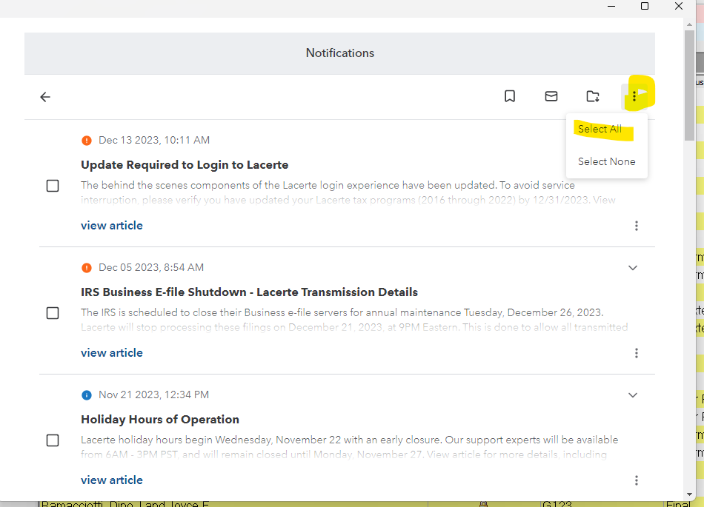Viewport: 704px width, 507px height.
Task: Select the IRS Business E-file Shutdown checkbox
Action: (x=53, y=313)
